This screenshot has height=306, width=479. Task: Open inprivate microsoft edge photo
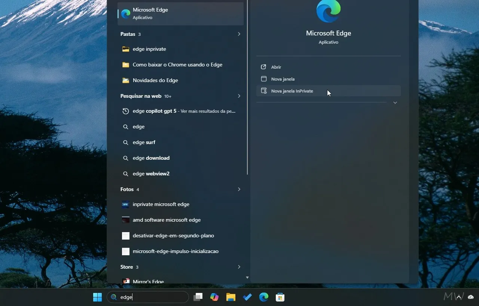(x=180, y=204)
